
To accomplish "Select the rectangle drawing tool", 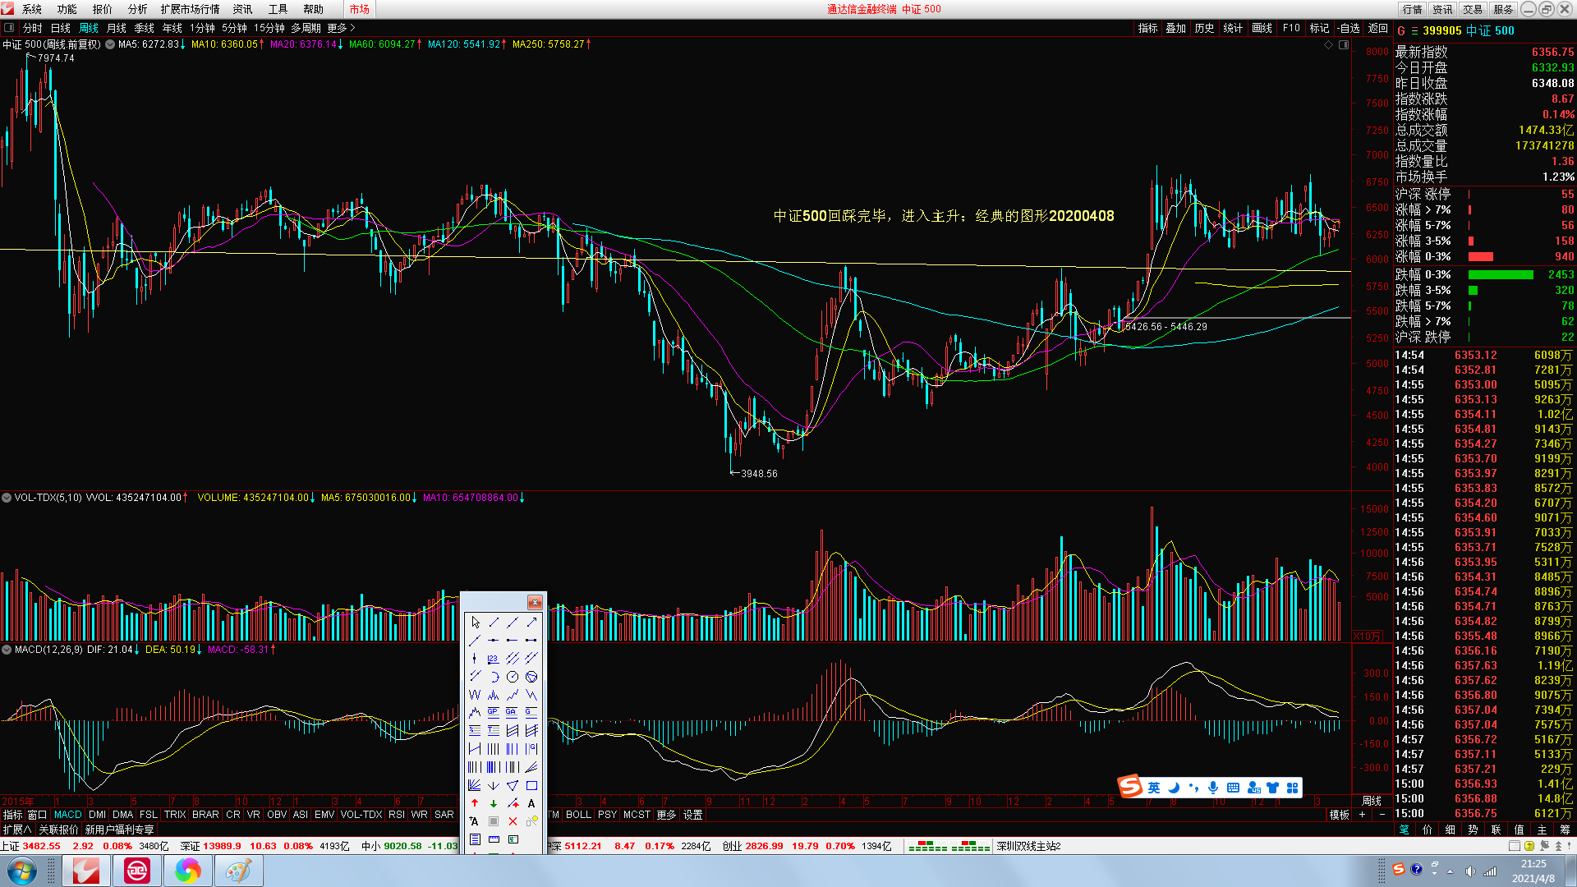I will tap(531, 785).
